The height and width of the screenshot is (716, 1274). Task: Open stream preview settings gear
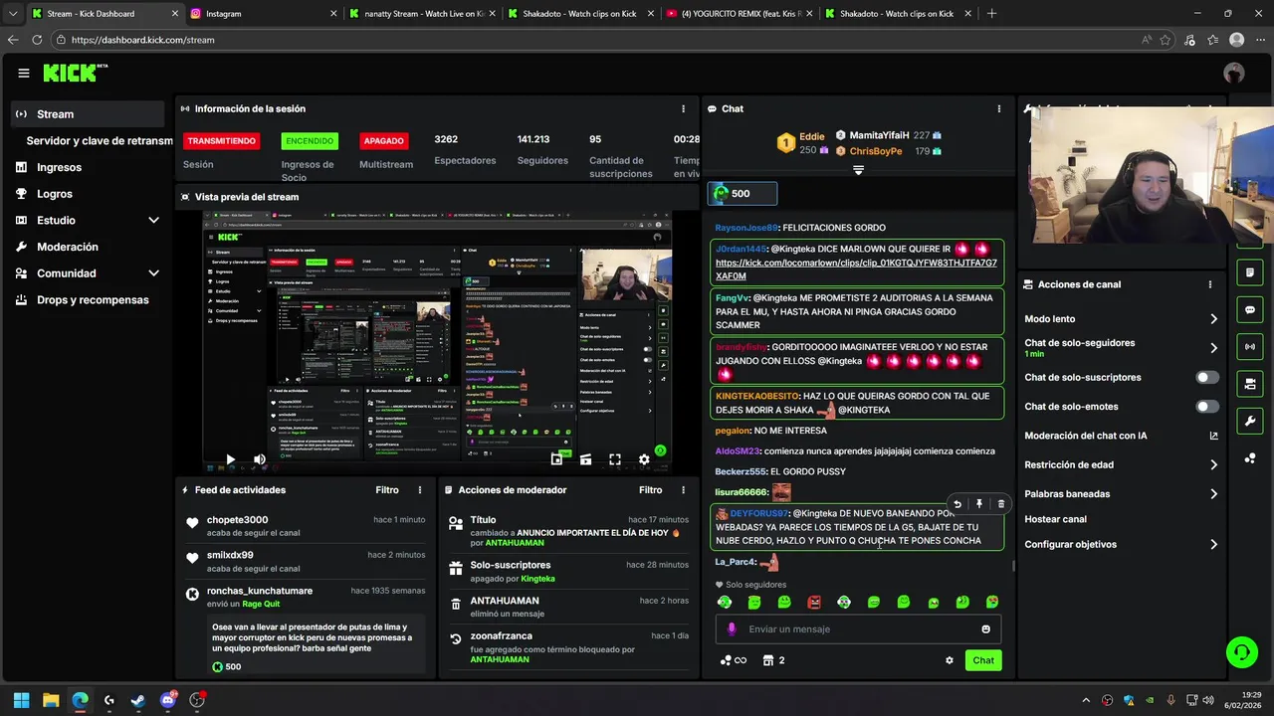[644, 459]
